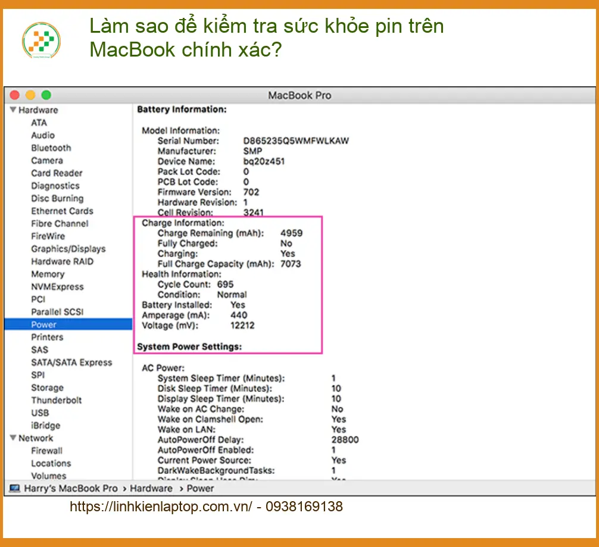599x547 pixels.
Task: Open Hardware RAID entry
Action: 62,261
